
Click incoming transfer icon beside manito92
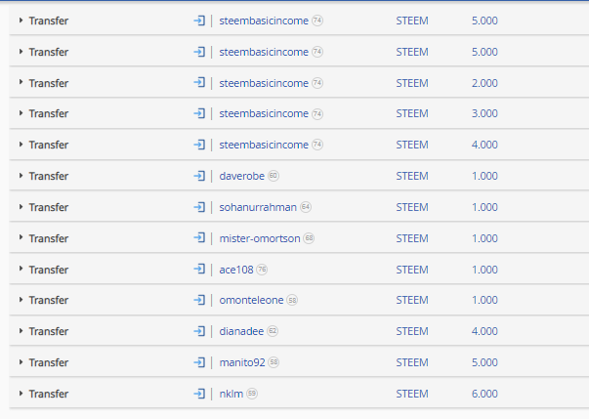pyautogui.click(x=199, y=362)
